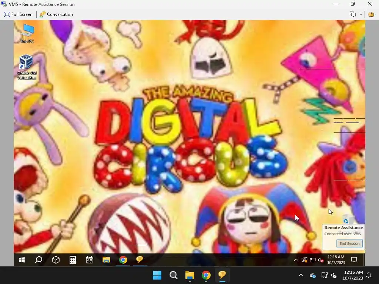Image resolution: width=379 pixels, height=284 pixels.
Task: Open Google Chrome on the host taskbar
Action: (x=206, y=275)
